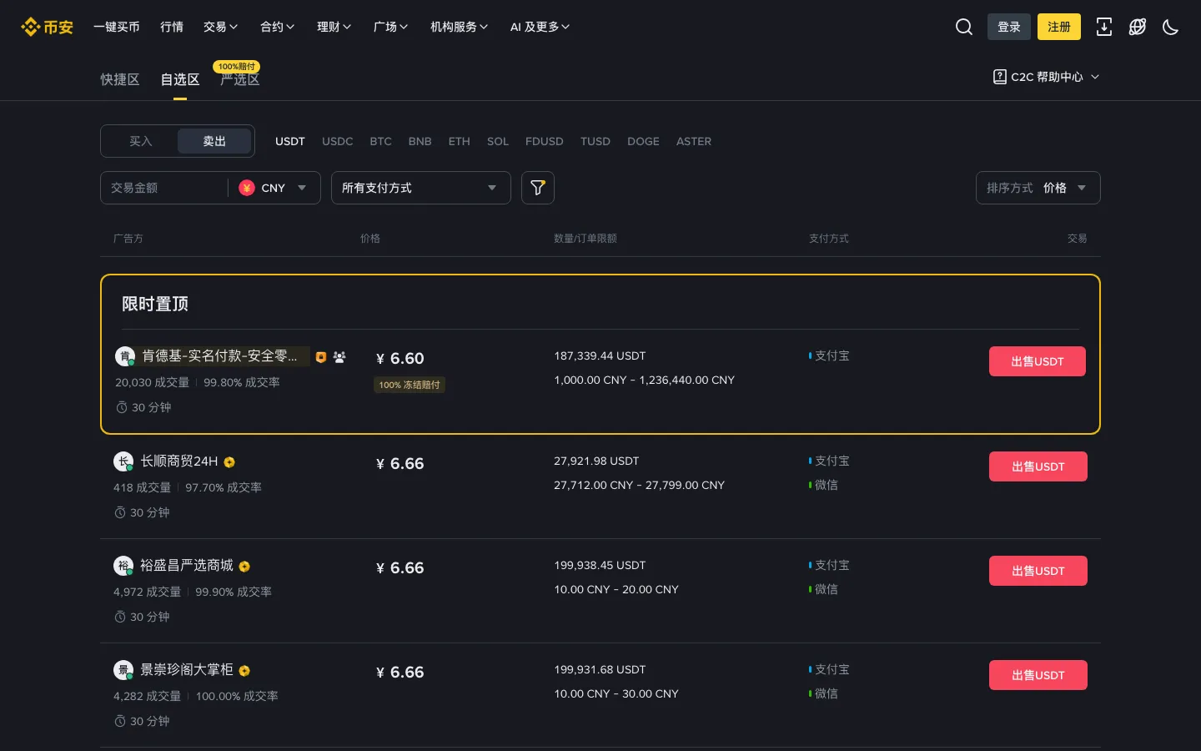
Task: Open the search magnifier icon
Action: coord(964,27)
